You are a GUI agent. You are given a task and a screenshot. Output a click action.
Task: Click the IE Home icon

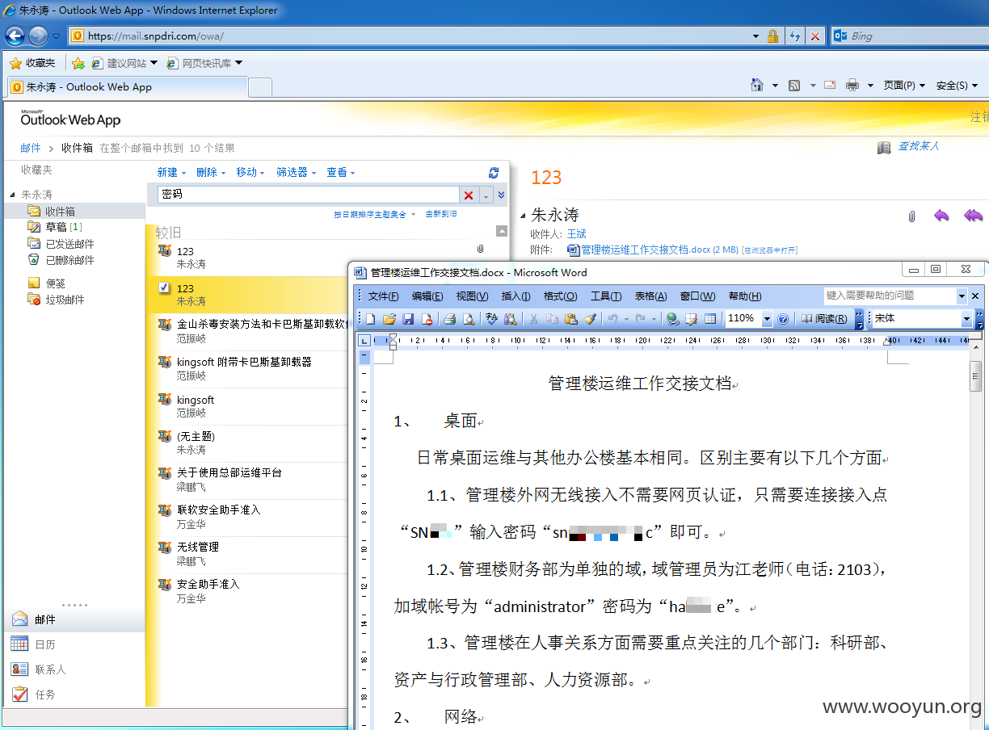(757, 85)
